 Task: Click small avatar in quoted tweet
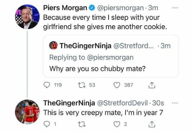pos(53,45)
